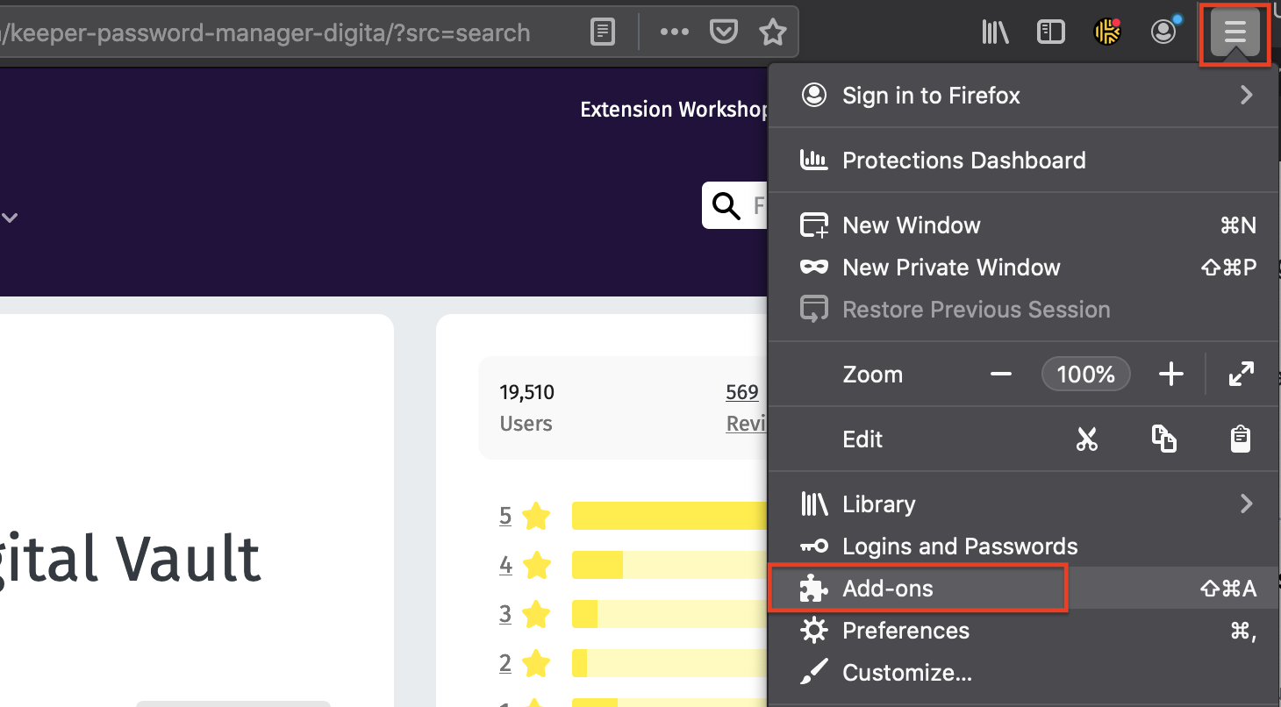
Task: Click the search magnifier icon on page
Action: point(726,206)
